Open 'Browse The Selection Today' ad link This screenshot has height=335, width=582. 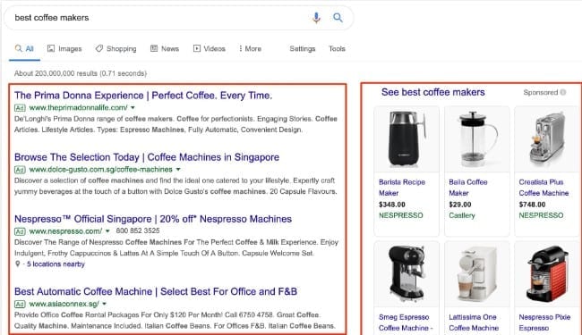click(147, 157)
